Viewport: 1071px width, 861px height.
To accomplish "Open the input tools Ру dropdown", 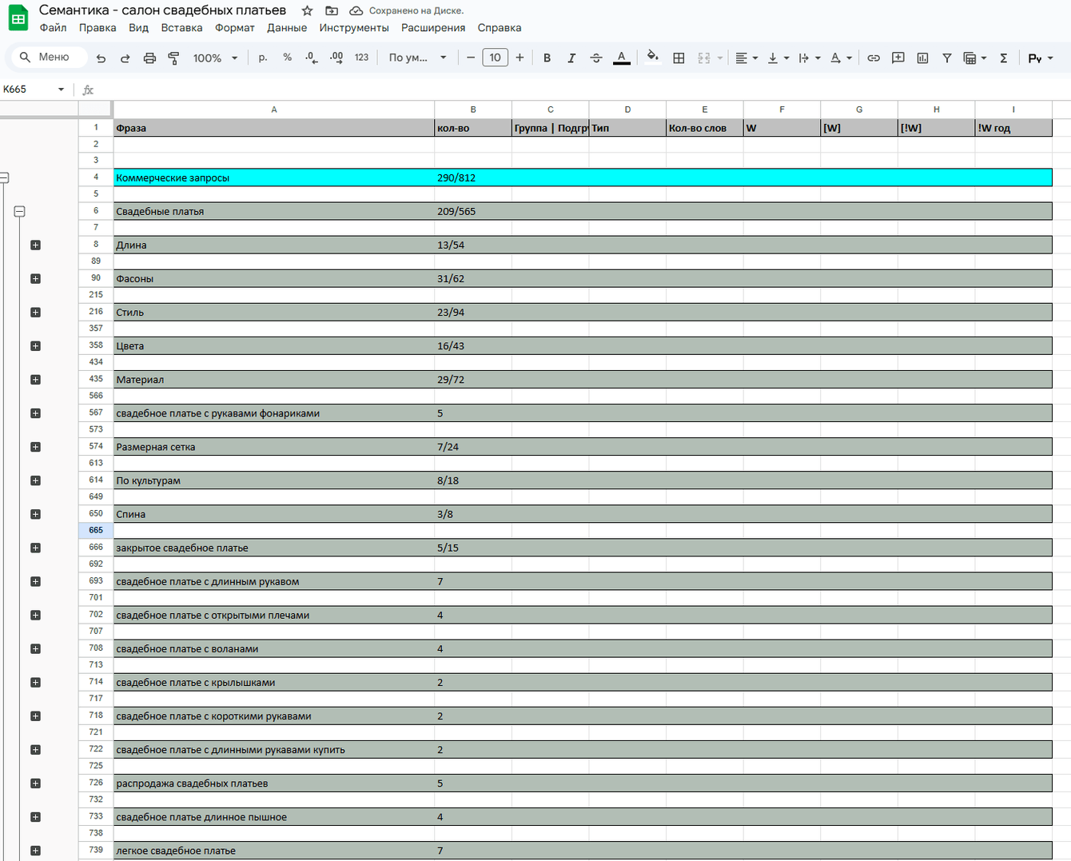I will pos(1041,58).
